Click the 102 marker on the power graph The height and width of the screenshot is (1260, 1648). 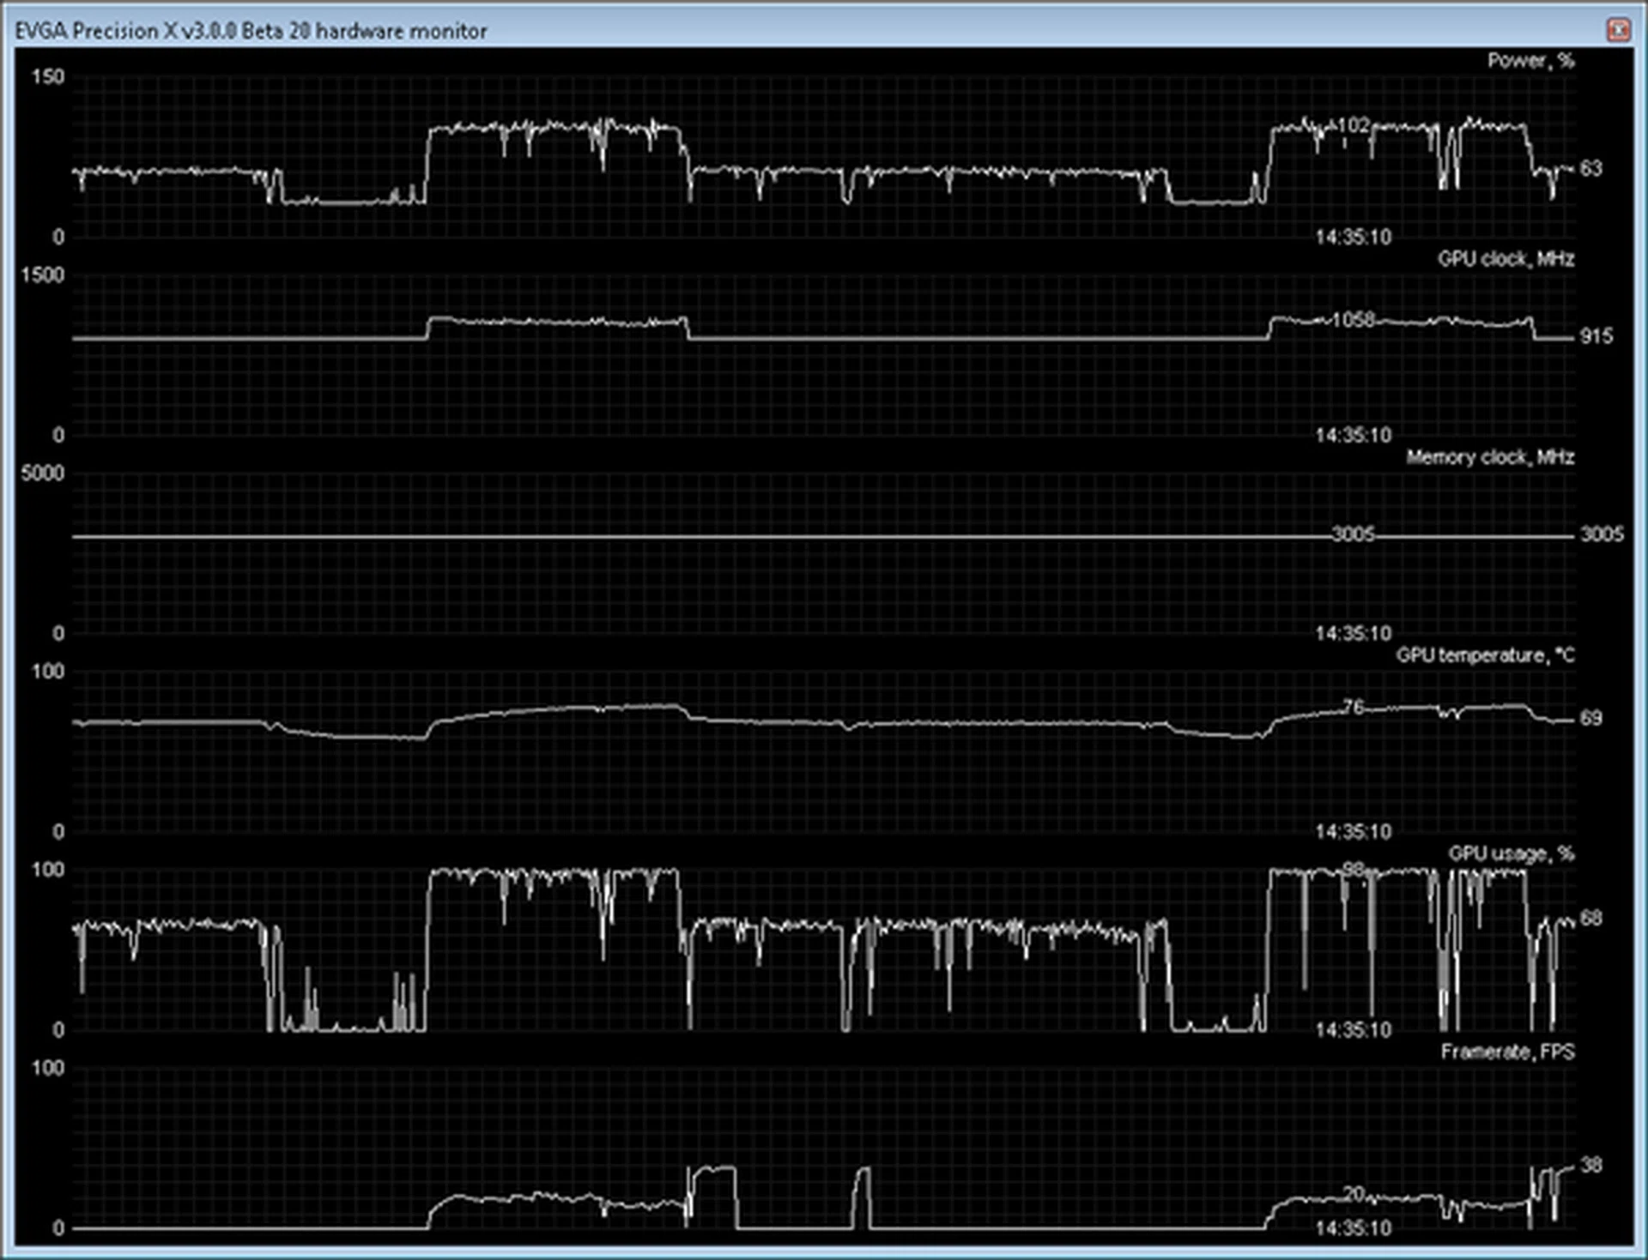point(1354,125)
